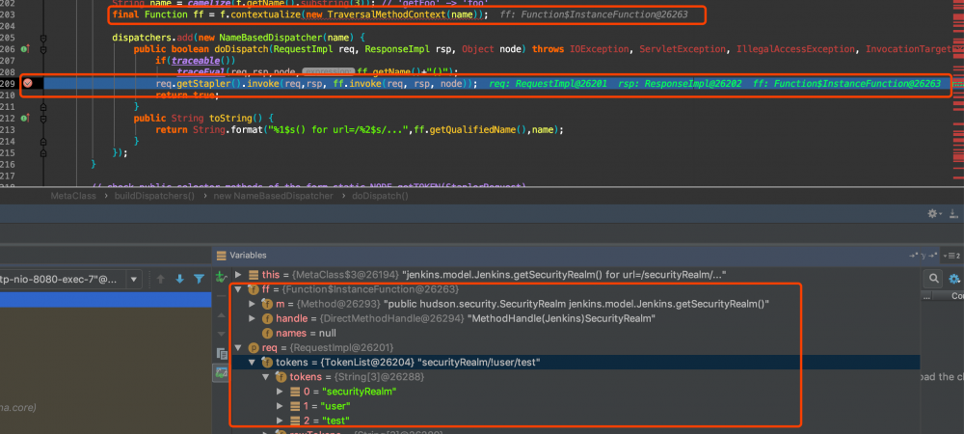Click the copy value icon in Variables sidebar

tap(221, 353)
